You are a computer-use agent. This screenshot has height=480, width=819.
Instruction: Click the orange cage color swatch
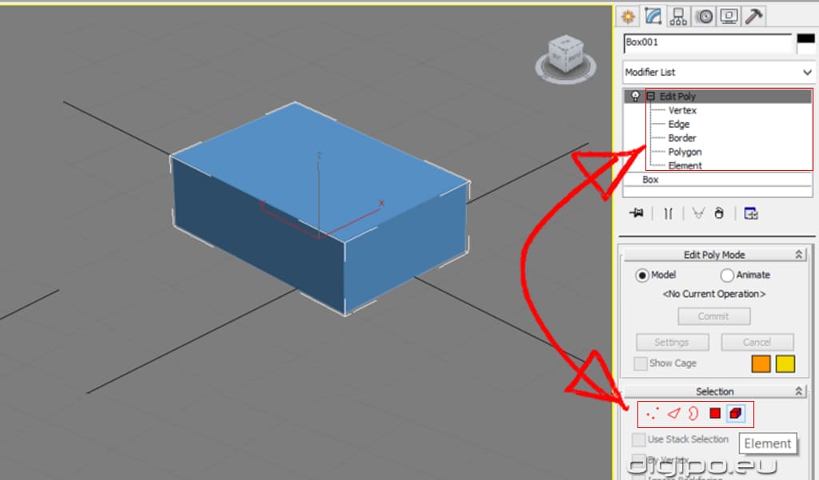click(761, 363)
